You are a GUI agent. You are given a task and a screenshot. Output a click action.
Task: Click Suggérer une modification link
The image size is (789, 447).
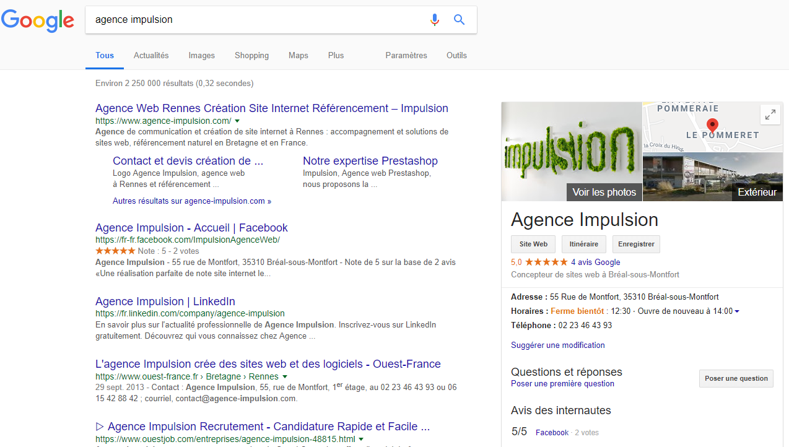tap(557, 345)
